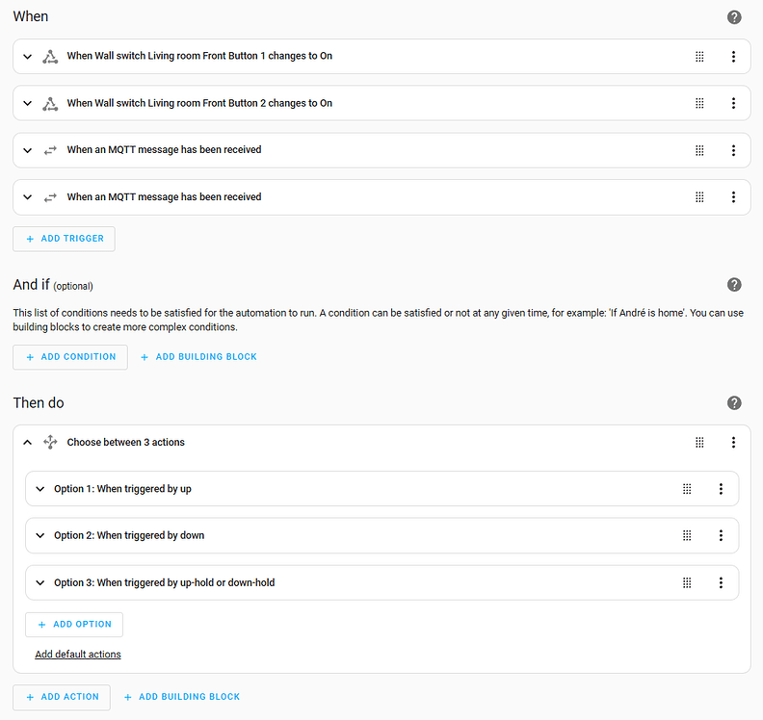
Task: Open overflow menu of Option 3
Action: [721, 583]
